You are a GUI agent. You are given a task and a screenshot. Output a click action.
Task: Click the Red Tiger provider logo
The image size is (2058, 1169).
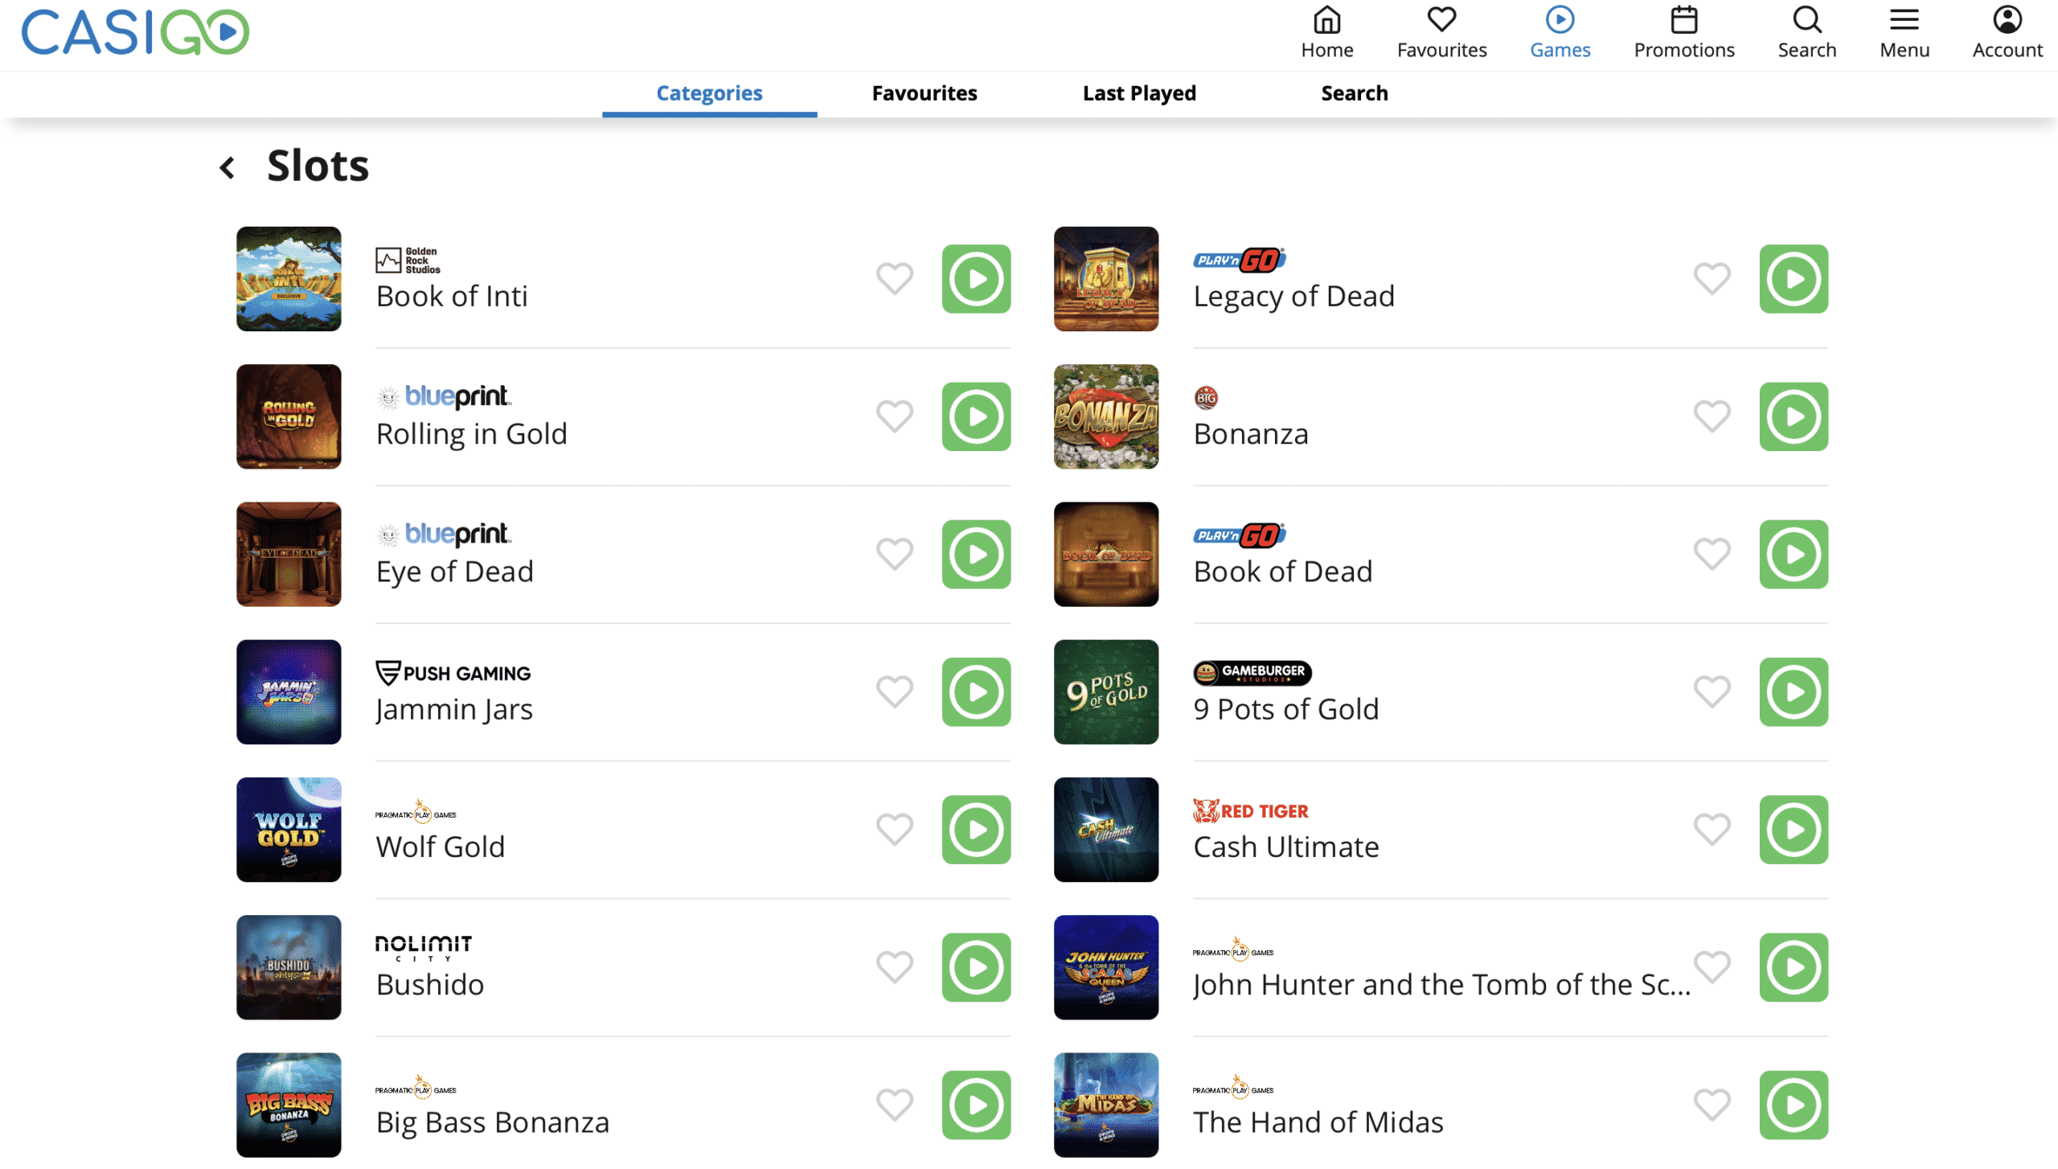1250,811
